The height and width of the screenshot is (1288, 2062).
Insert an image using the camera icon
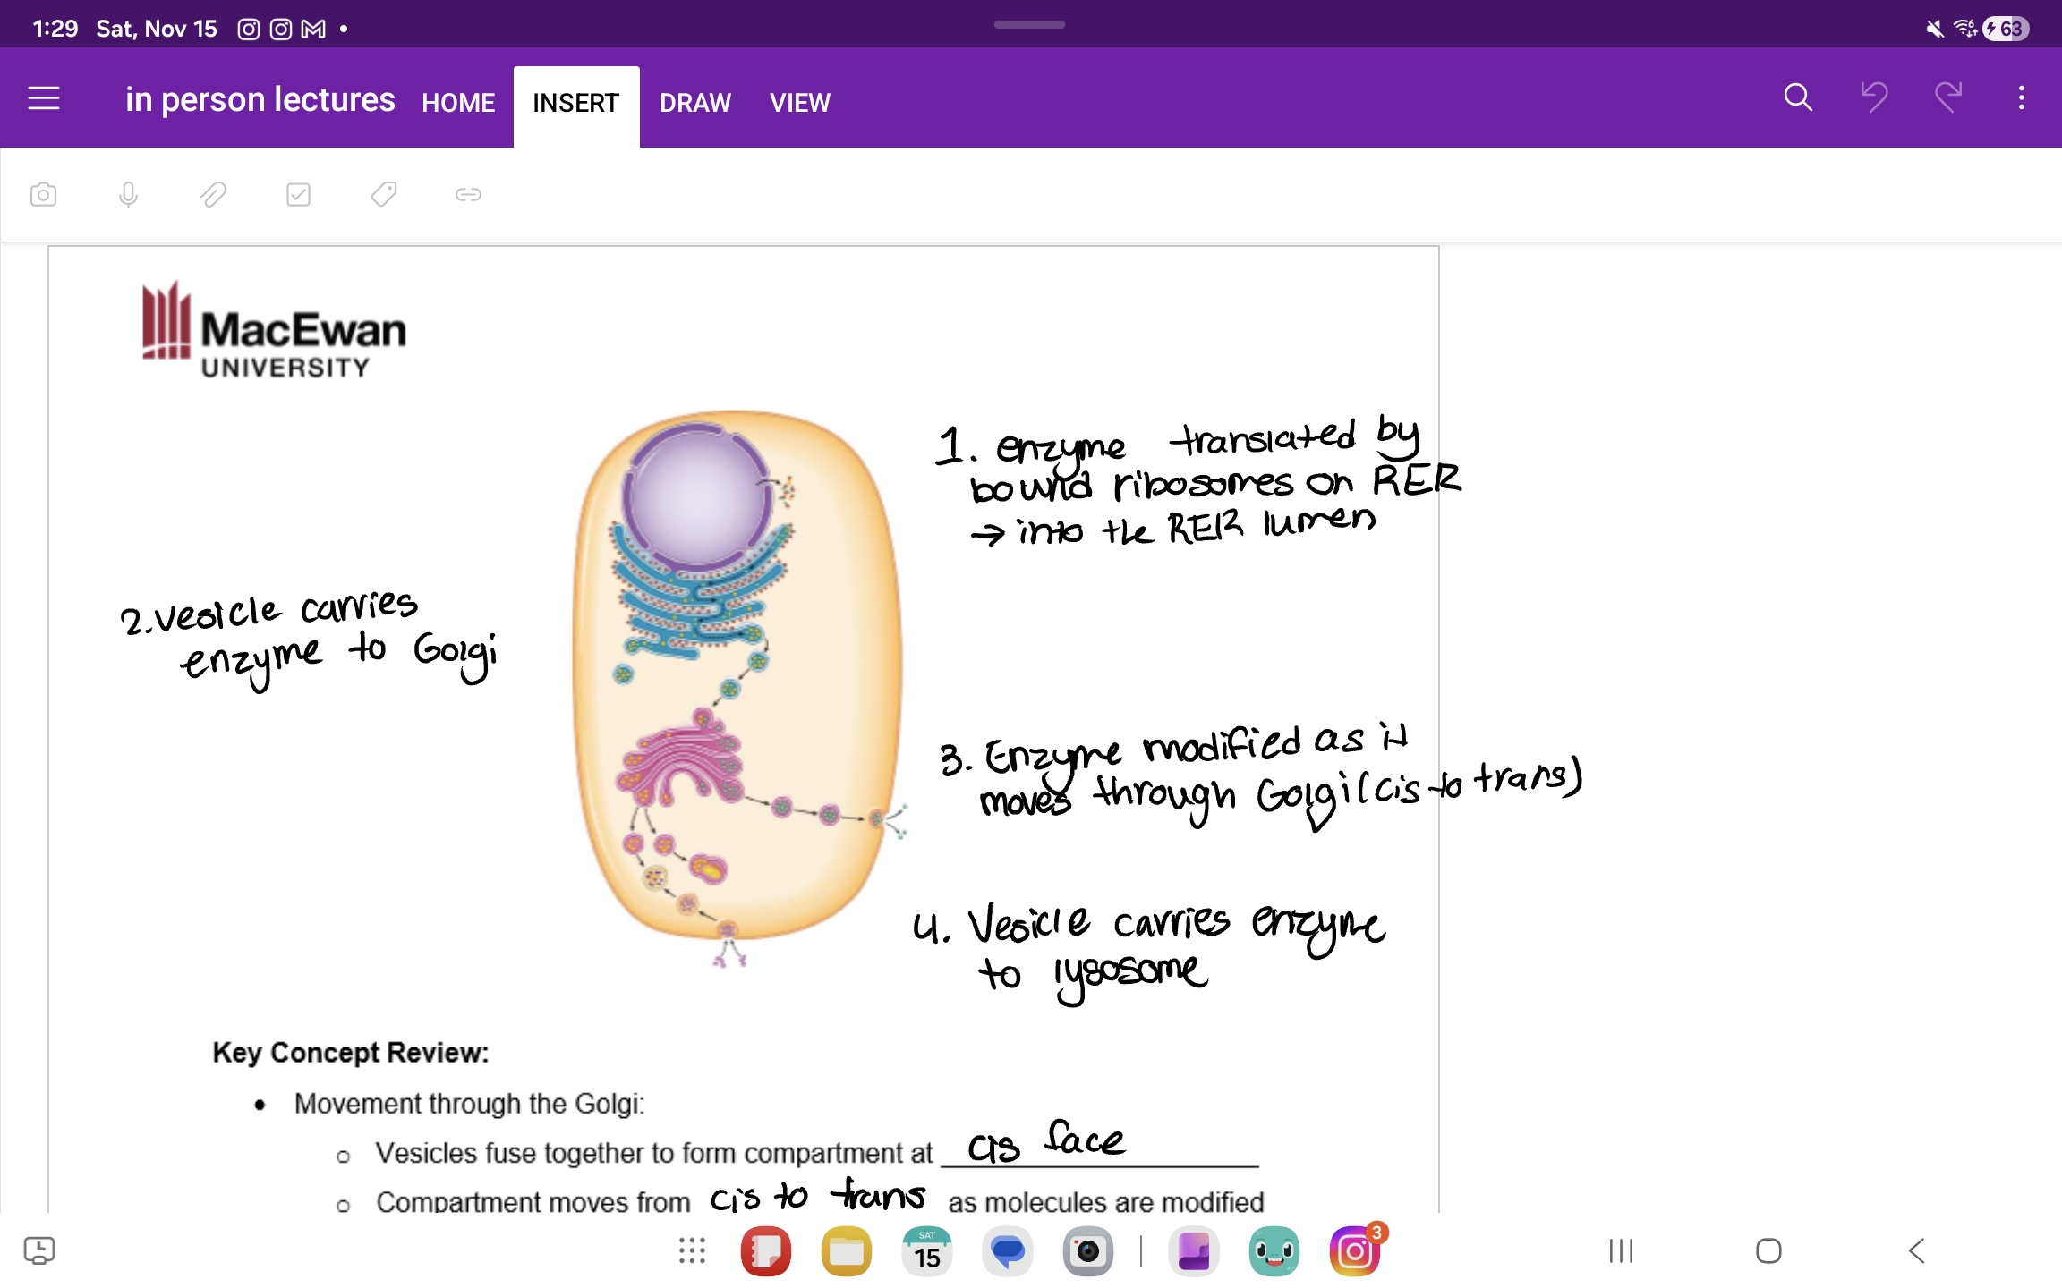pyautogui.click(x=43, y=193)
